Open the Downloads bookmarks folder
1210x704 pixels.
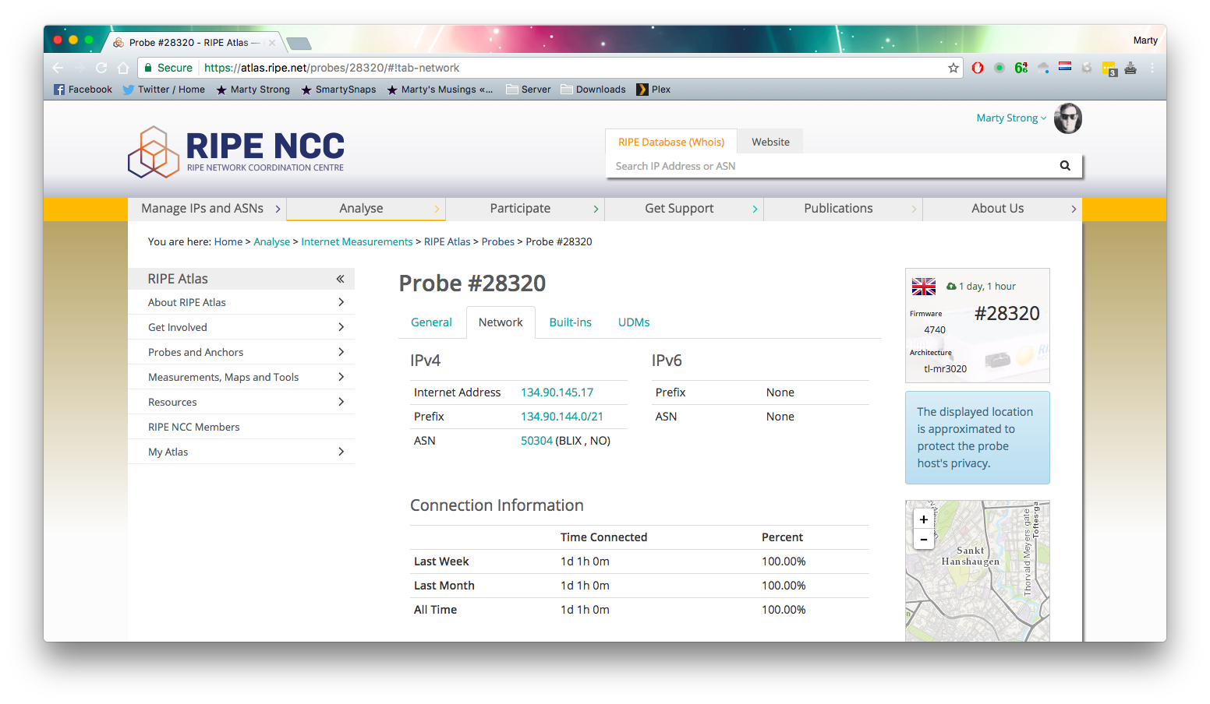pos(593,90)
